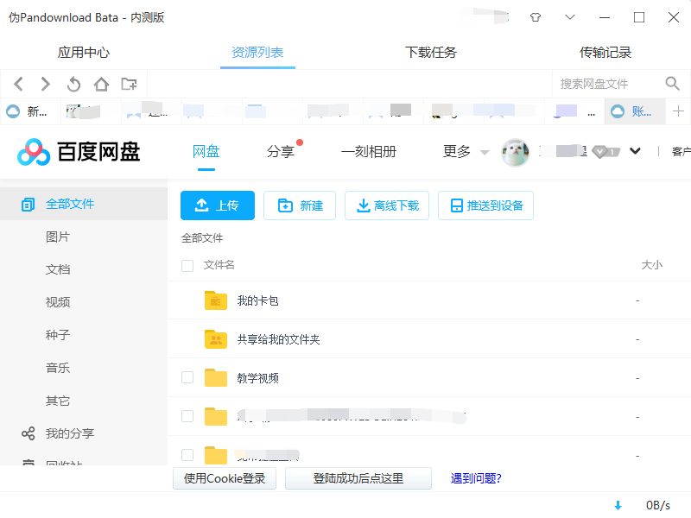Switch to the 应用中心 tab
This screenshot has width=691, height=518.
[x=84, y=53]
